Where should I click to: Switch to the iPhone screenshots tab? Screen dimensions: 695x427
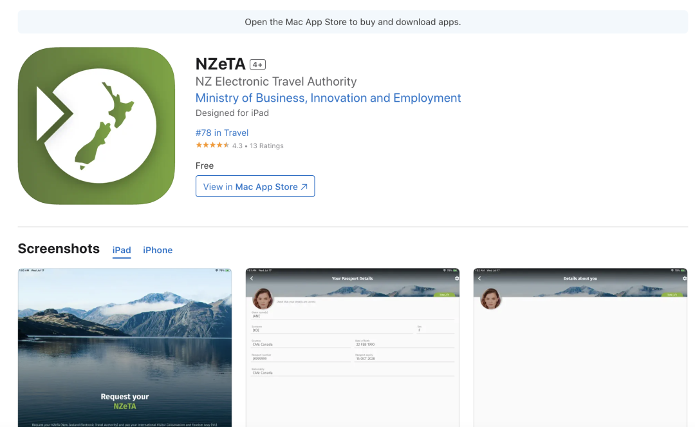click(158, 250)
